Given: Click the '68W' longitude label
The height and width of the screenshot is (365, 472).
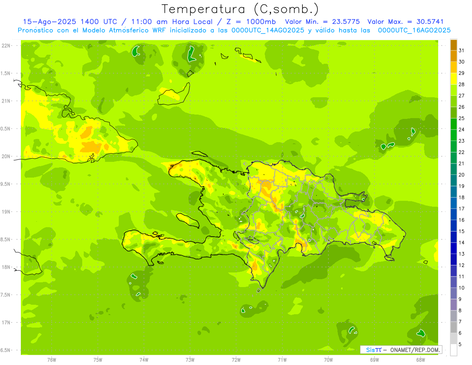Looking at the screenshot, I should click(x=420, y=360).
